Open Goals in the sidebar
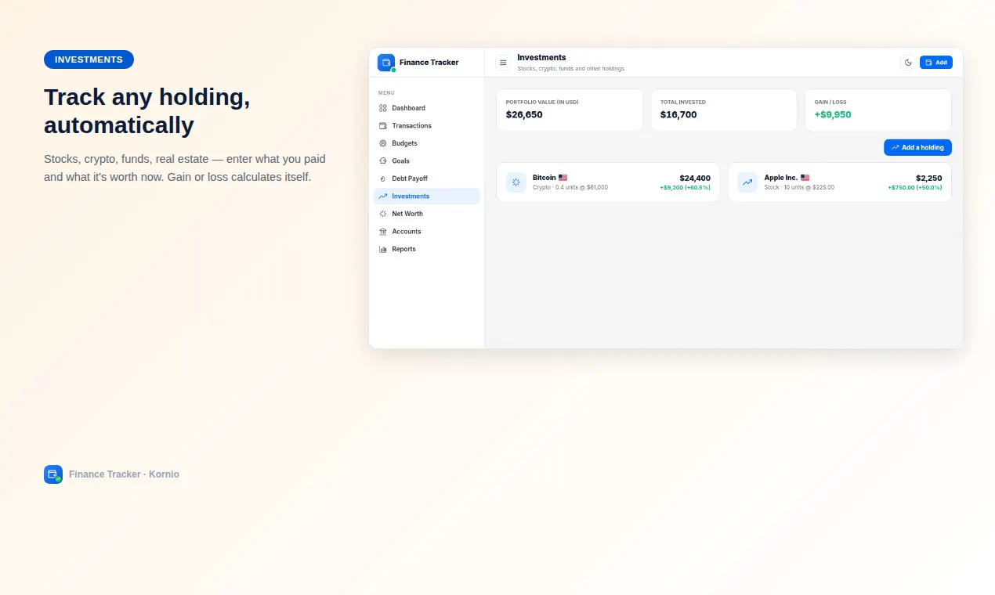 click(426, 160)
